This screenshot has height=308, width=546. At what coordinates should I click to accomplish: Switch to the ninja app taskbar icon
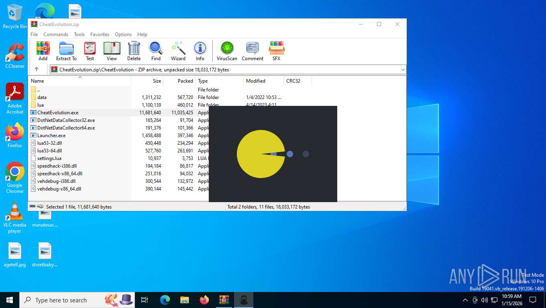[x=244, y=300]
